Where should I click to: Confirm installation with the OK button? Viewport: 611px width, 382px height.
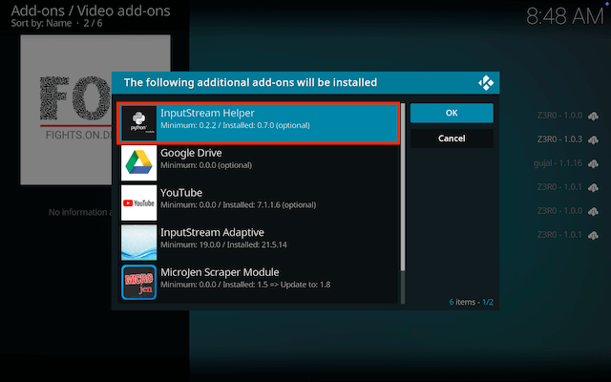(x=452, y=113)
